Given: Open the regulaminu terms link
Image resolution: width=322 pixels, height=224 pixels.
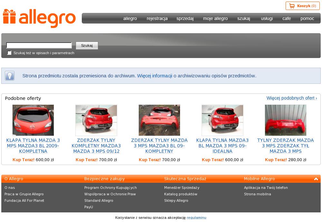Looking at the screenshot, I should click(x=196, y=218).
